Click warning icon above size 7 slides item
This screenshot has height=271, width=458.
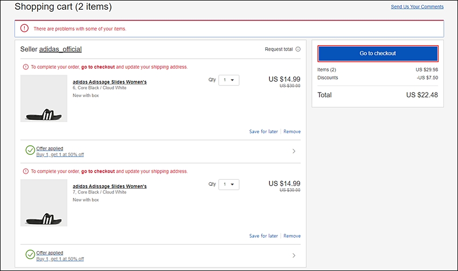(x=26, y=172)
